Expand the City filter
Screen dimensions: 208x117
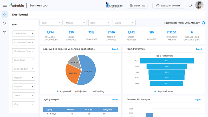click(24, 104)
